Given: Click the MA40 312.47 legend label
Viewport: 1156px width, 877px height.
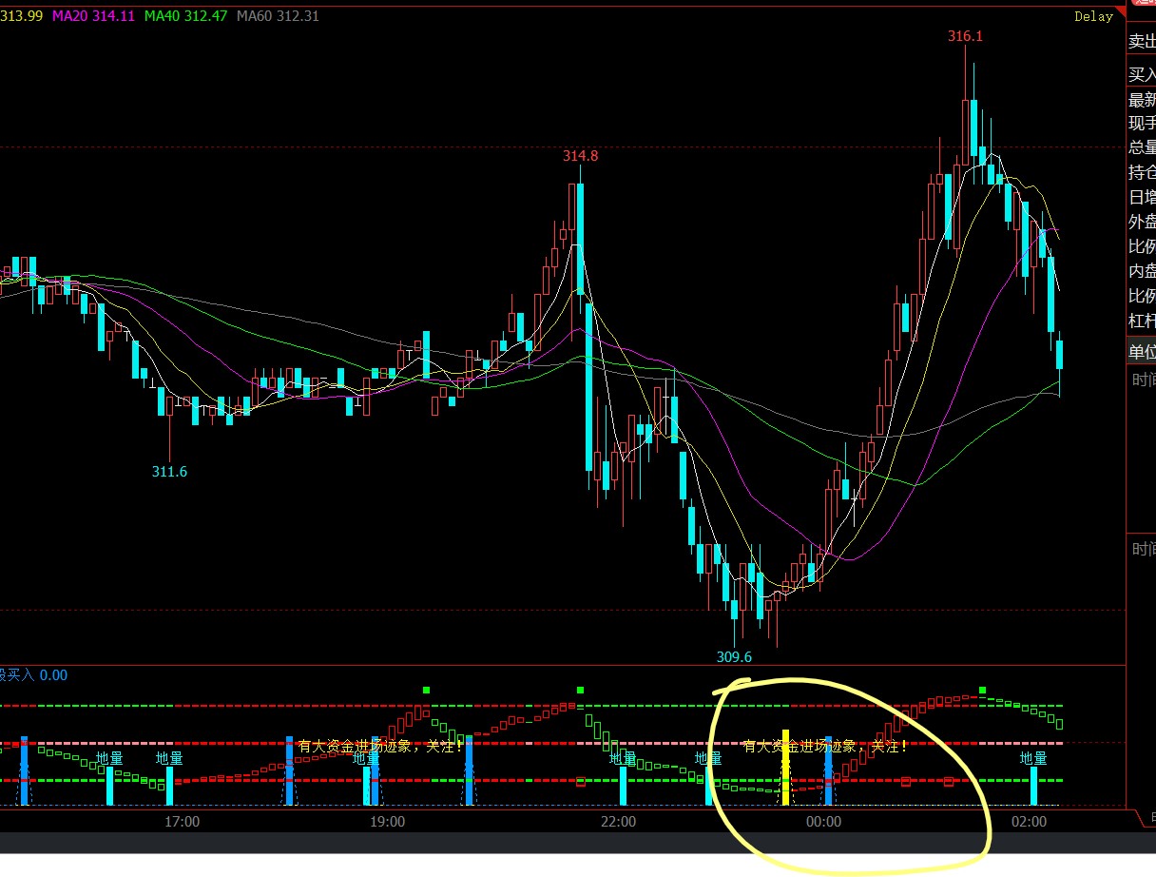Looking at the screenshot, I should tap(186, 16).
